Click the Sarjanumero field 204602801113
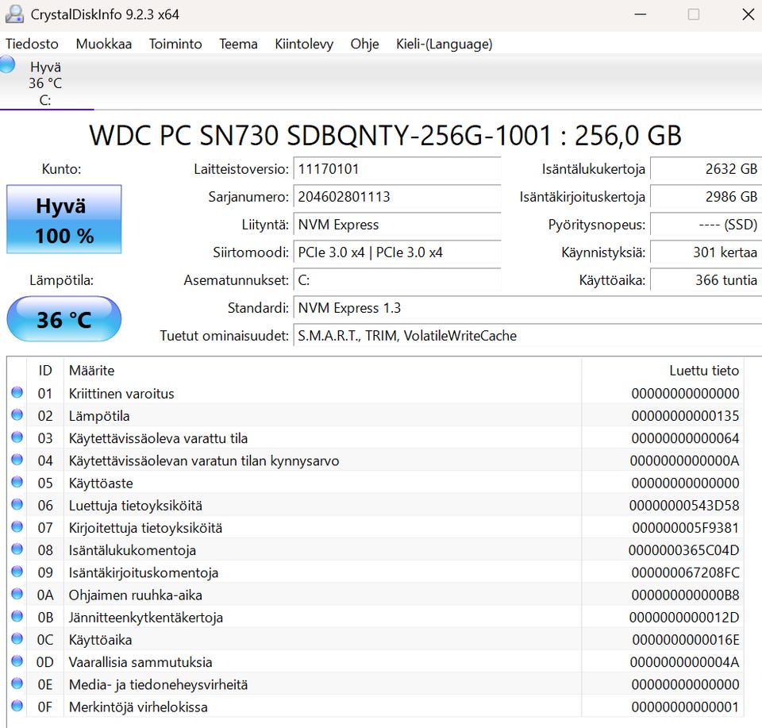 click(397, 197)
